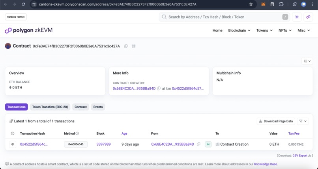Viewport: 318px width, 169px height.
Task: Select the Transactions tab
Action: tap(17, 107)
